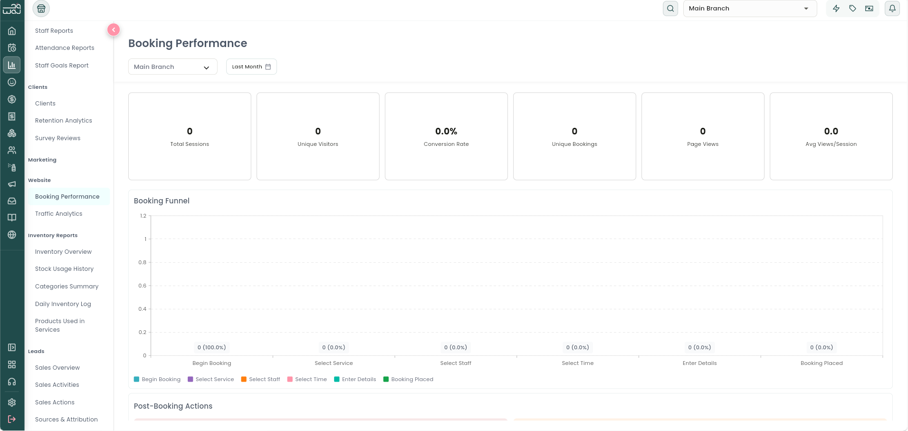The image size is (908, 431).
Task: Toggle Enter Details legend entry
Action: click(355, 379)
